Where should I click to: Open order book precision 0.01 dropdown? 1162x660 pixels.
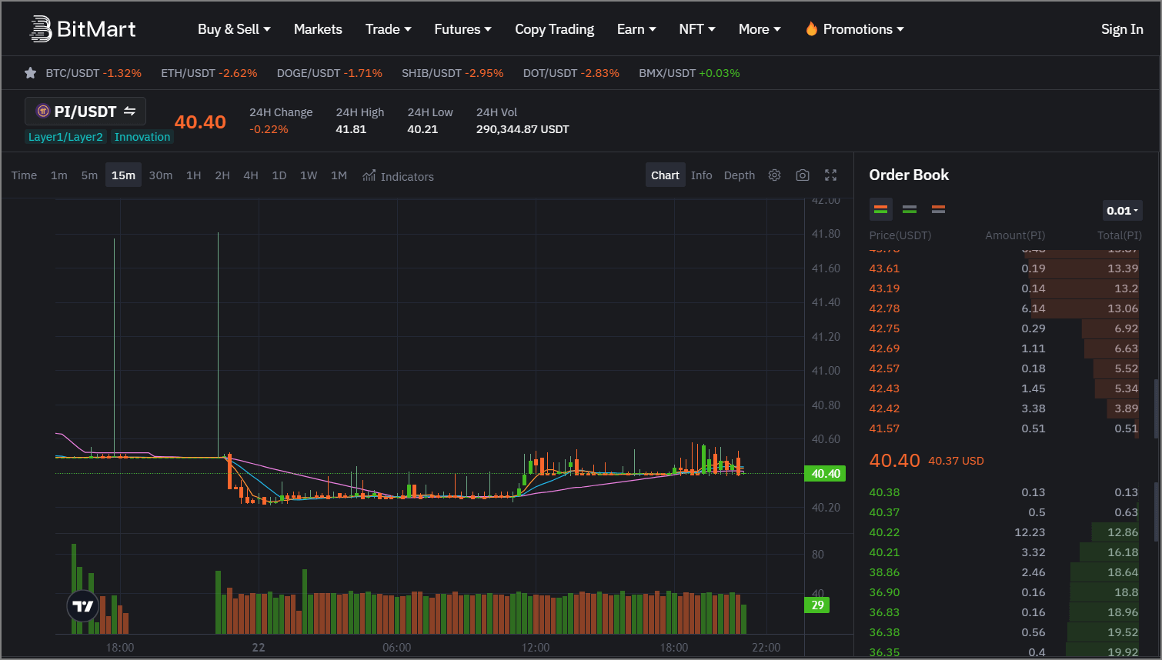1122,211
